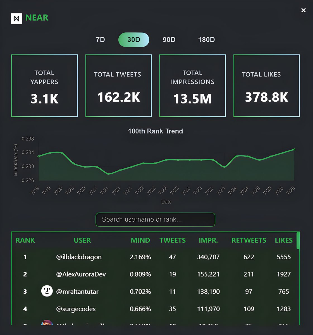Switch to the 7D time range

(x=100, y=40)
